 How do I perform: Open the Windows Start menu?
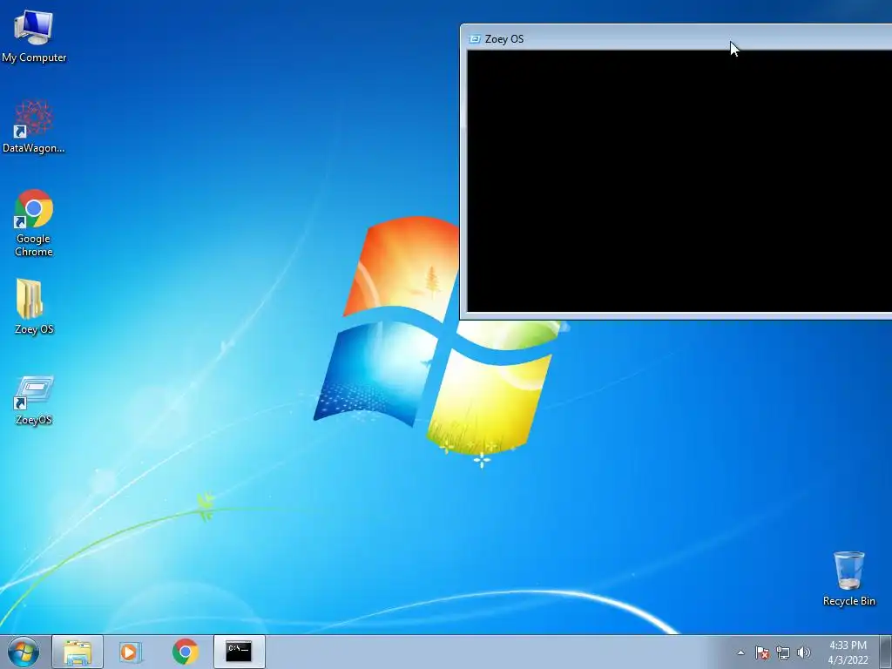click(24, 652)
